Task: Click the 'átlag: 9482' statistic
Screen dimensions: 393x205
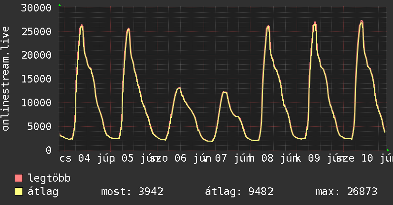Action: click(x=239, y=192)
